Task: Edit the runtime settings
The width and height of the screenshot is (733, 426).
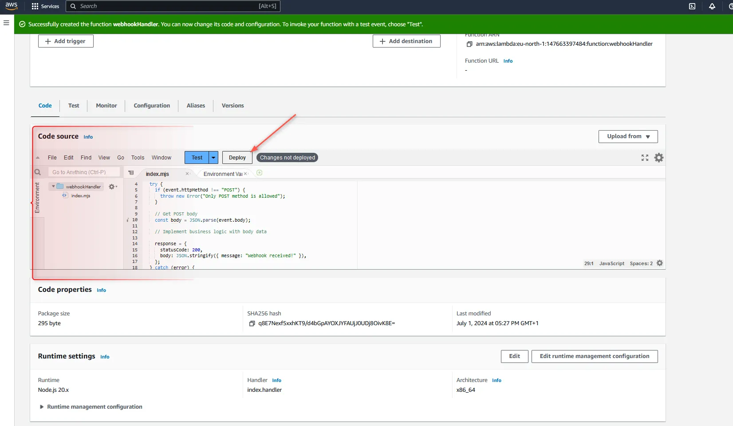Action: (x=515, y=356)
